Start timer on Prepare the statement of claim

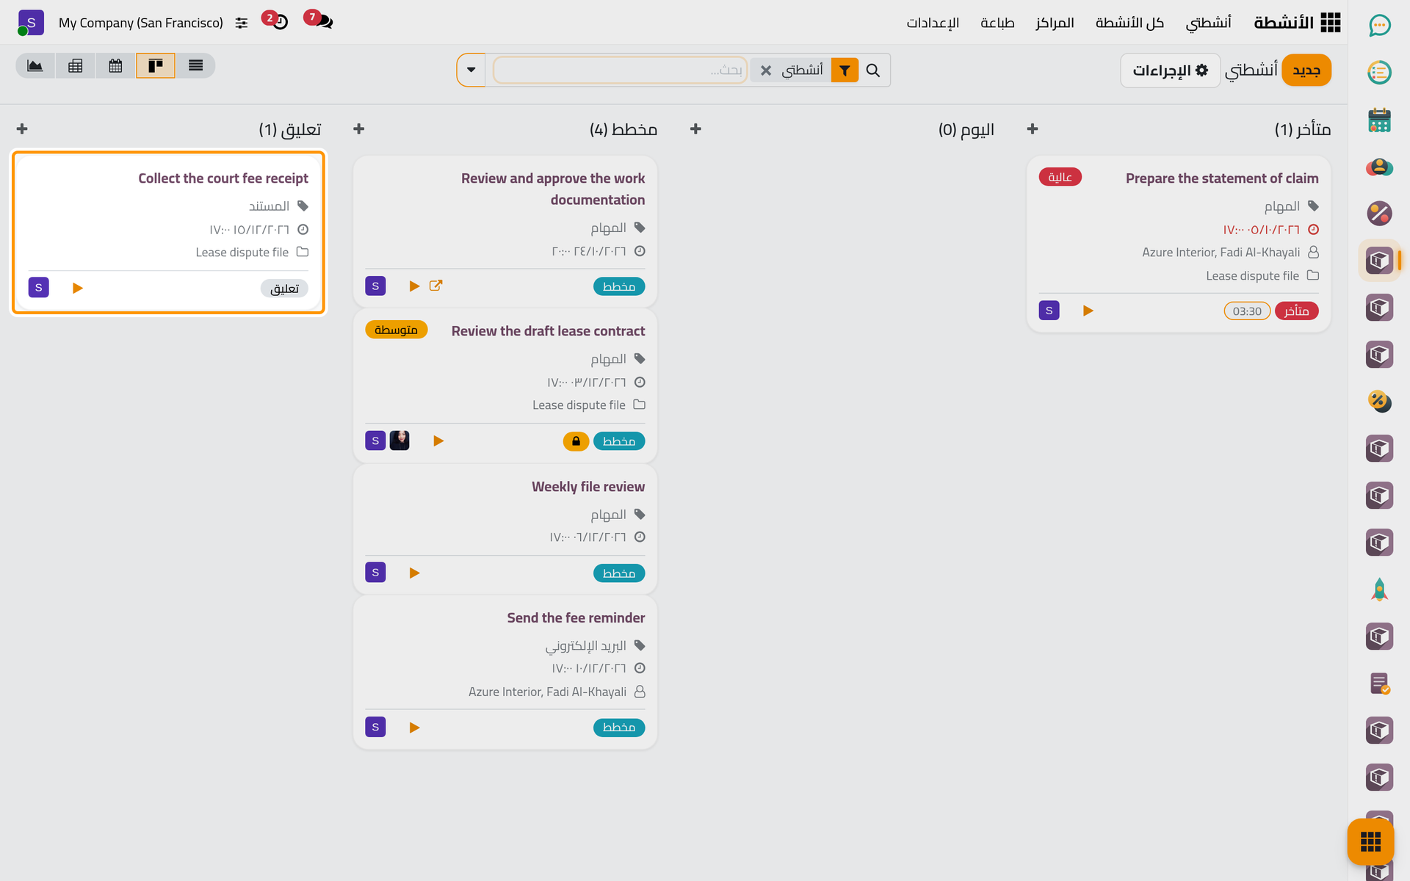[1088, 311]
